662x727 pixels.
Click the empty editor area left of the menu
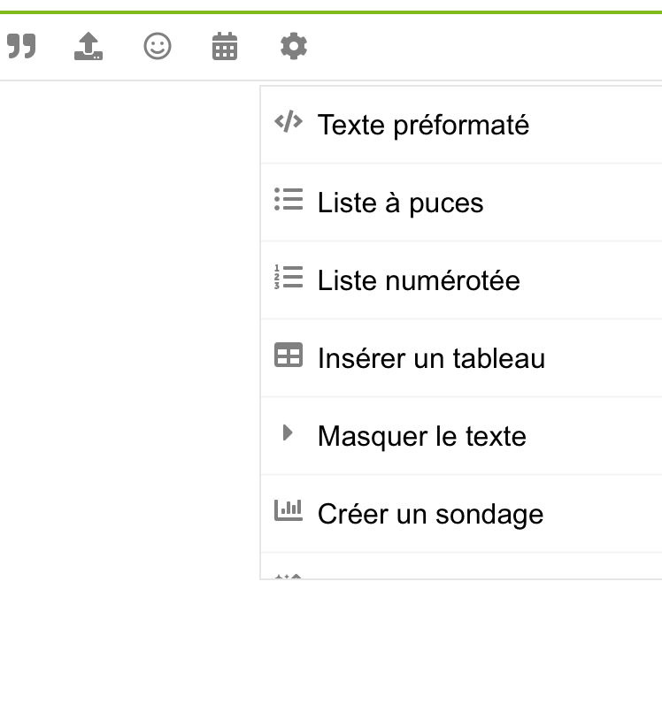[129, 325]
